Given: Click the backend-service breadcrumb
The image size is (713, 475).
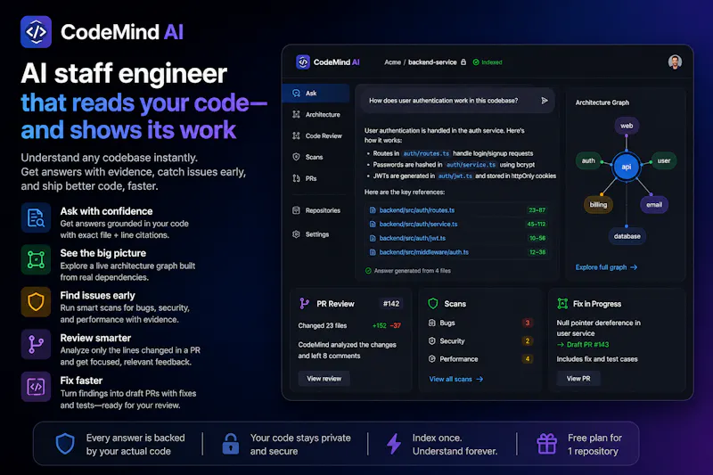Looking at the screenshot, I should [x=432, y=62].
